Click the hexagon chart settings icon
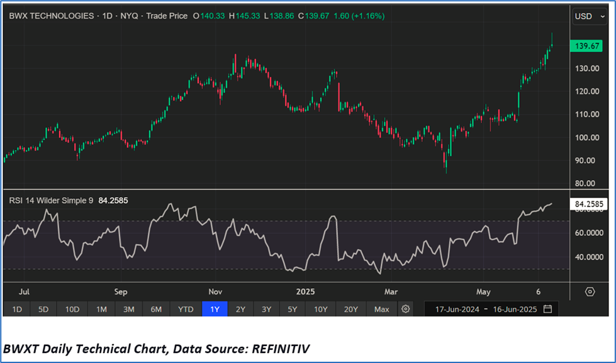616x363 pixels. coord(590,292)
